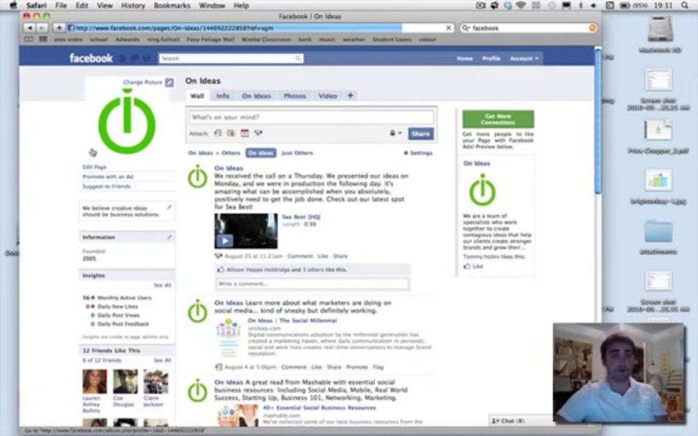Switch to the Video tab

[x=328, y=96]
